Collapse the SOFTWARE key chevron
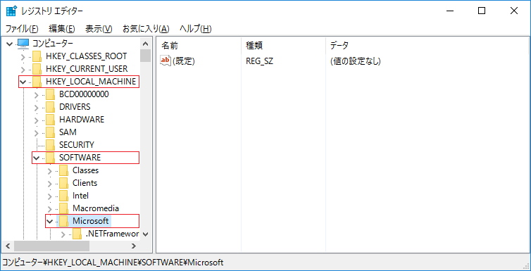This screenshot has height=271, width=531. [x=37, y=158]
